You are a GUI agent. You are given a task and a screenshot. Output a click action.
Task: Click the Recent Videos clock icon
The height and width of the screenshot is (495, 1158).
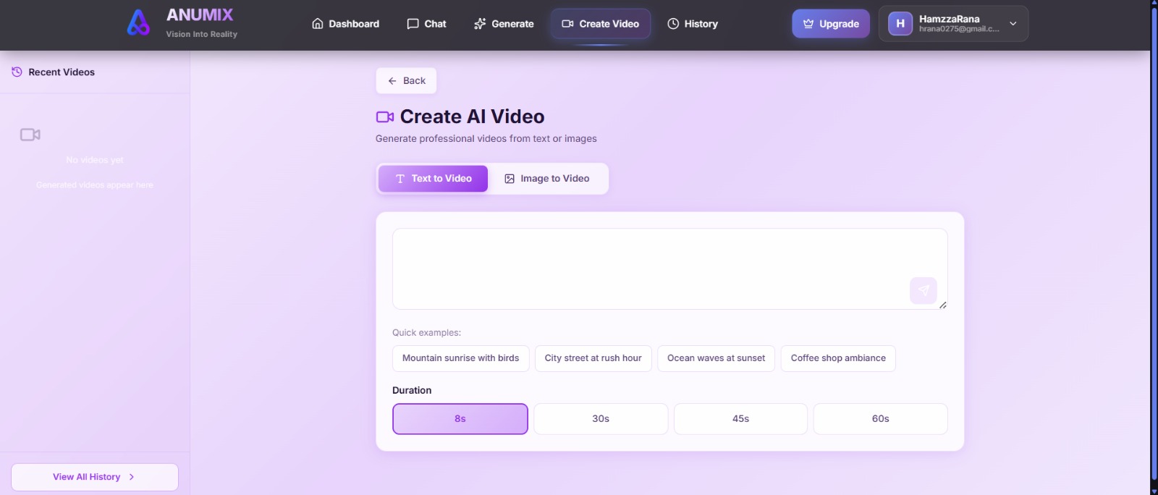click(17, 72)
